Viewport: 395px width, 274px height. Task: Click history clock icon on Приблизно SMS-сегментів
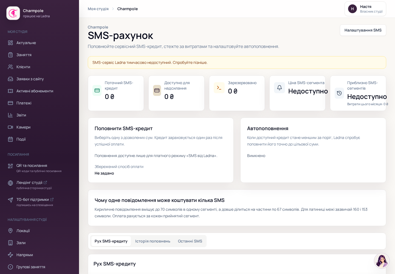[x=339, y=93]
